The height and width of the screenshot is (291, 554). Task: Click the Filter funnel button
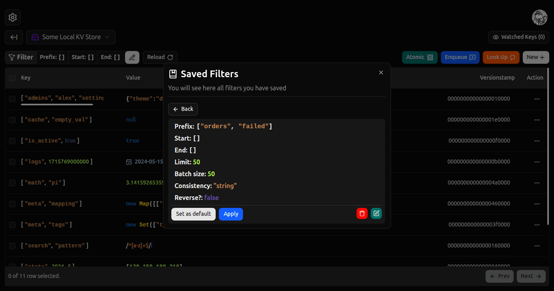[x=21, y=57]
